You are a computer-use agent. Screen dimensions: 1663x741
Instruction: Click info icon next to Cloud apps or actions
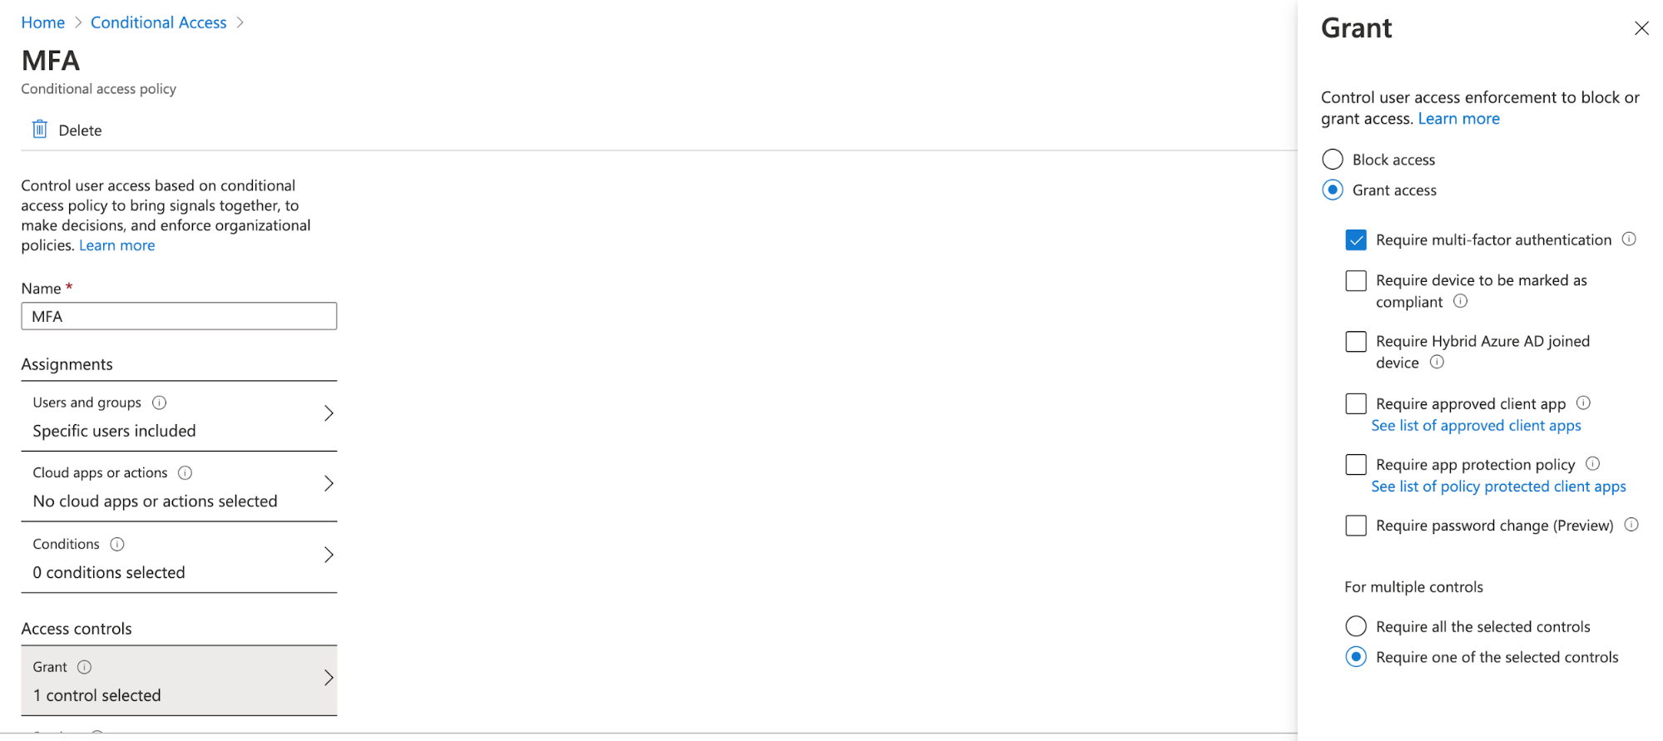coord(186,472)
